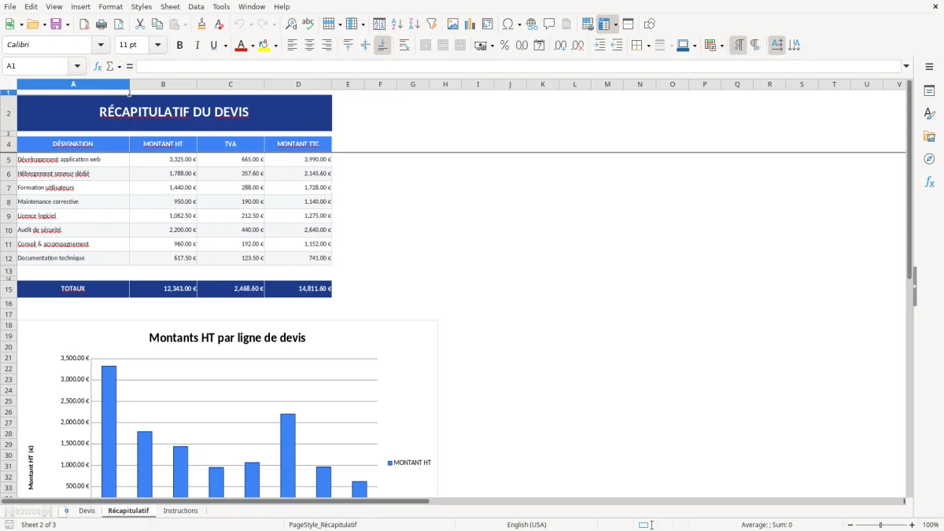
Task: Open sidebar Navigator compass icon
Action: (929, 160)
